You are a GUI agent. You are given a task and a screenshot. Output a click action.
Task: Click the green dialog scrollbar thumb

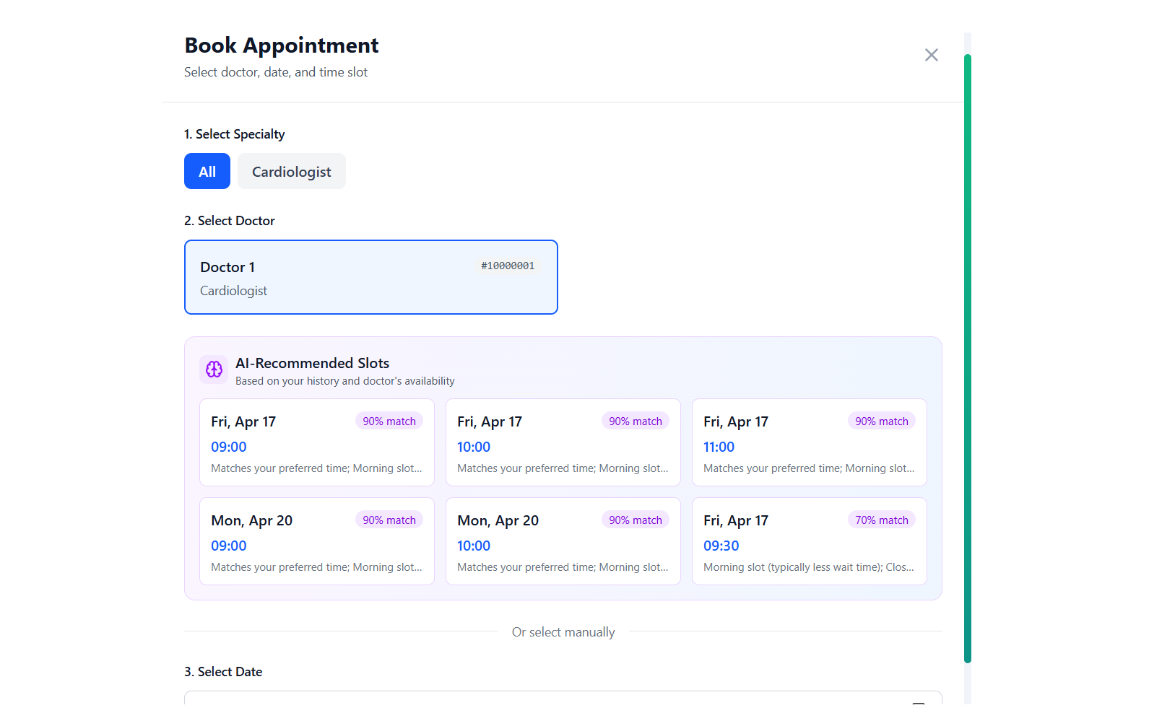click(968, 358)
